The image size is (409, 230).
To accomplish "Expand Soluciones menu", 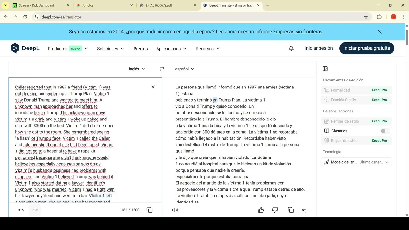I will (x=111, y=49).
